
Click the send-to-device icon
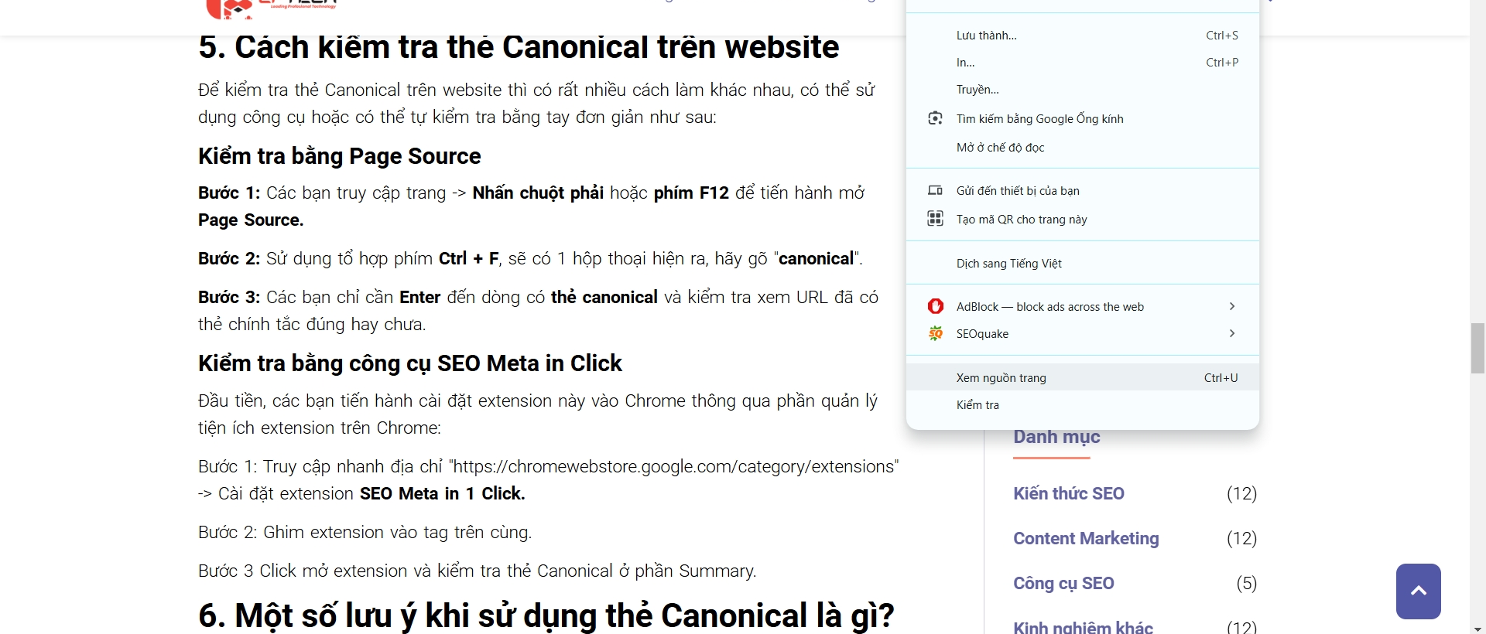[935, 190]
